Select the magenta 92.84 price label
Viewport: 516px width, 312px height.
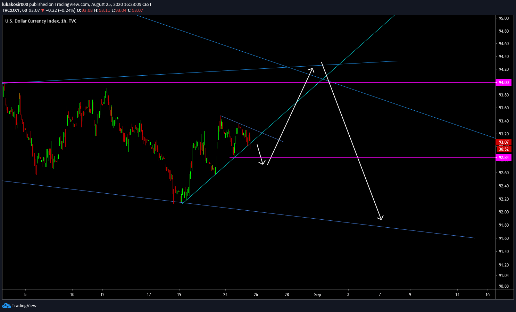pyautogui.click(x=504, y=158)
